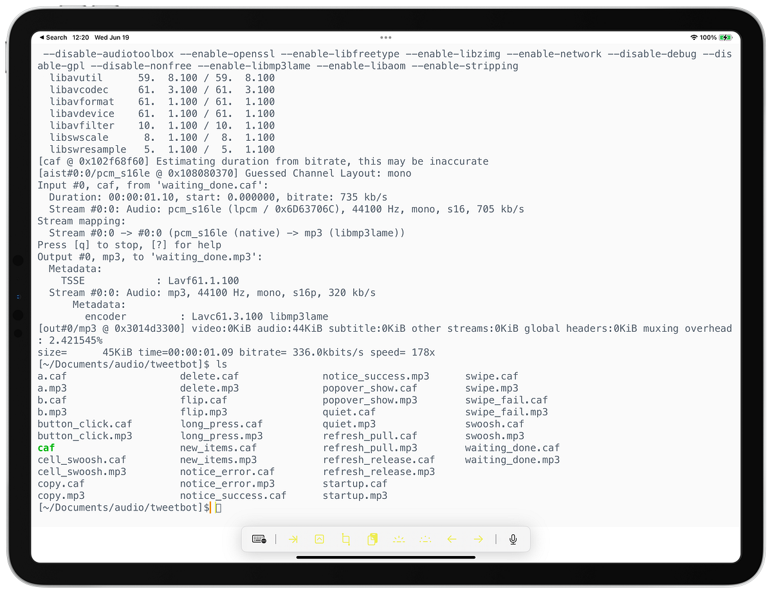772x594 pixels.
Task: Select the a.caf filename in the listing
Action: point(51,375)
